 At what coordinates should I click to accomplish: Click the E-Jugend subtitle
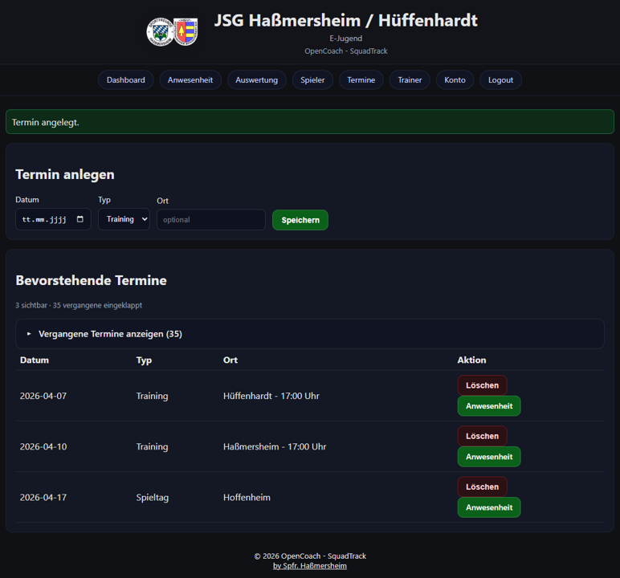[345, 39]
